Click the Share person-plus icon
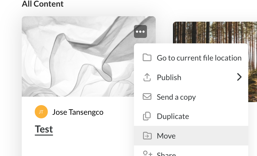The width and height of the screenshot is (257, 156). point(147,154)
